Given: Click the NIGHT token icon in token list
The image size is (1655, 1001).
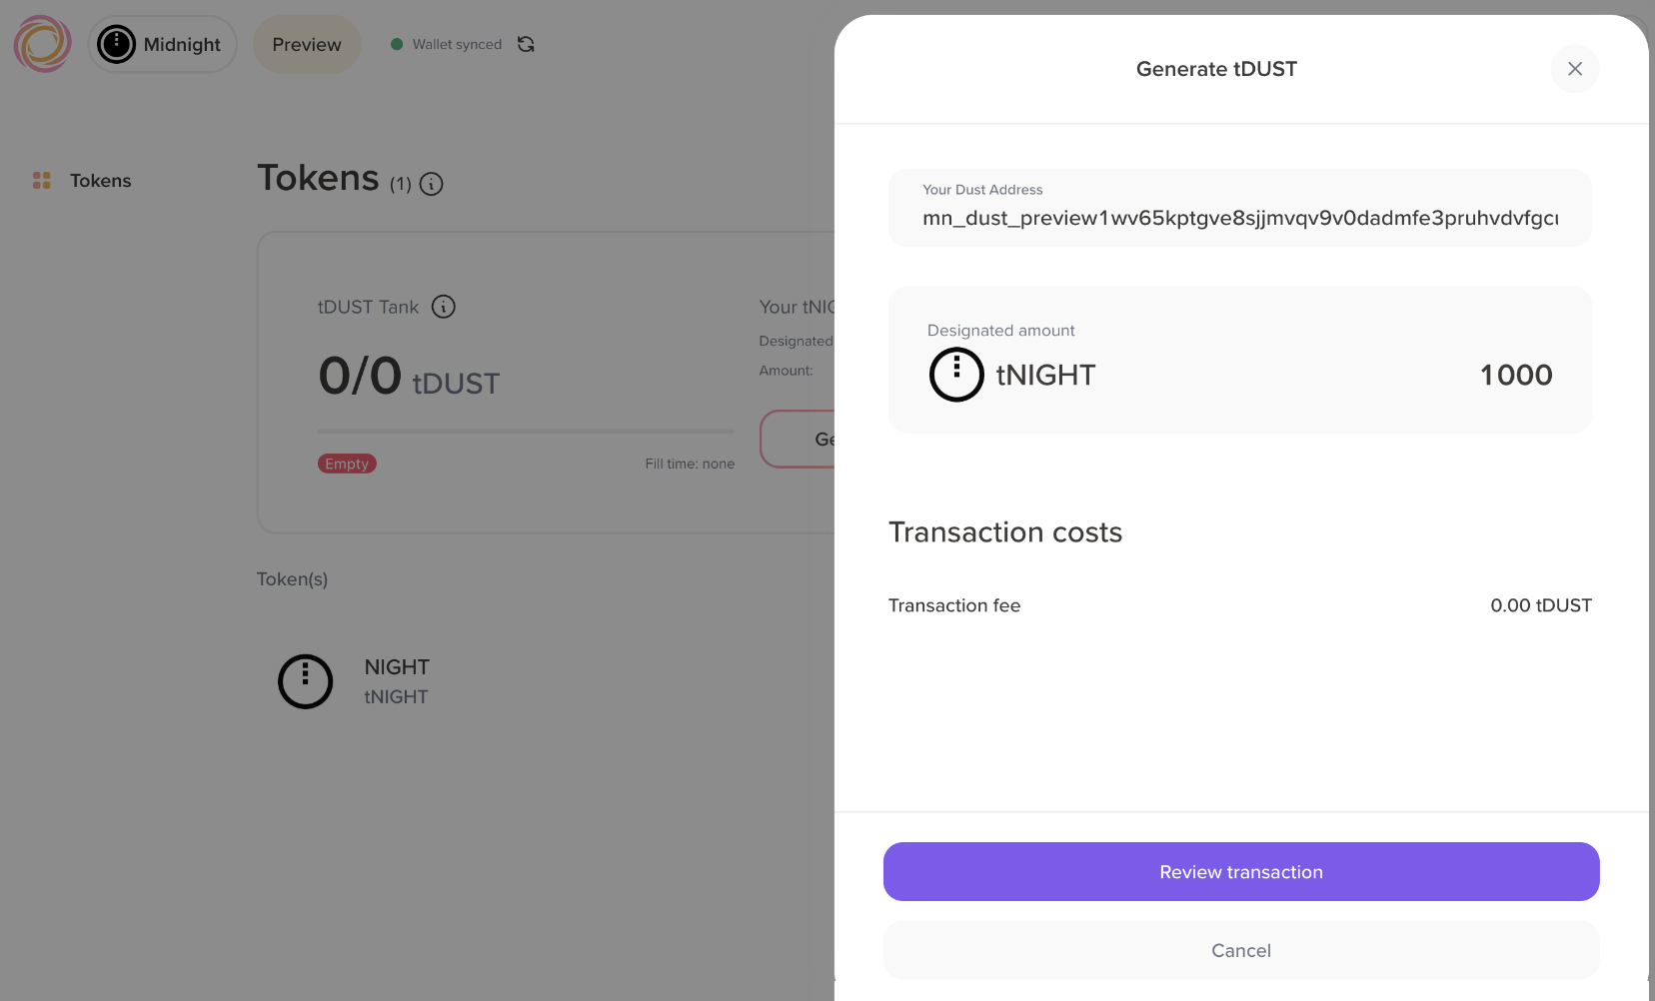Looking at the screenshot, I should coord(305,680).
